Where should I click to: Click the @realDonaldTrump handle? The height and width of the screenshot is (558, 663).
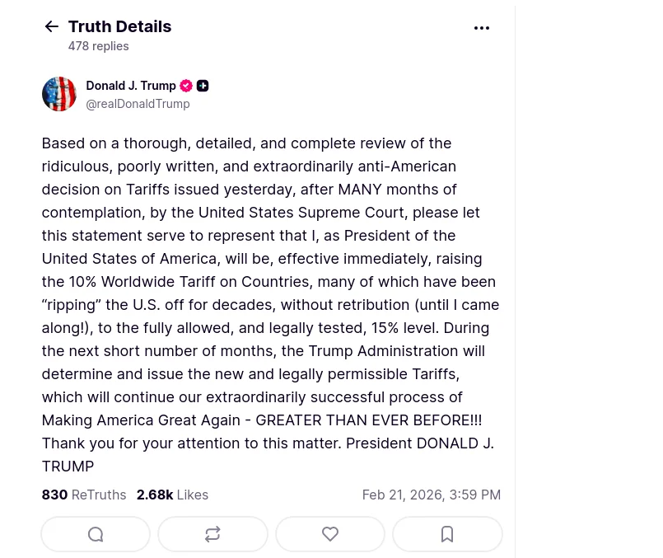click(x=138, y=104)
